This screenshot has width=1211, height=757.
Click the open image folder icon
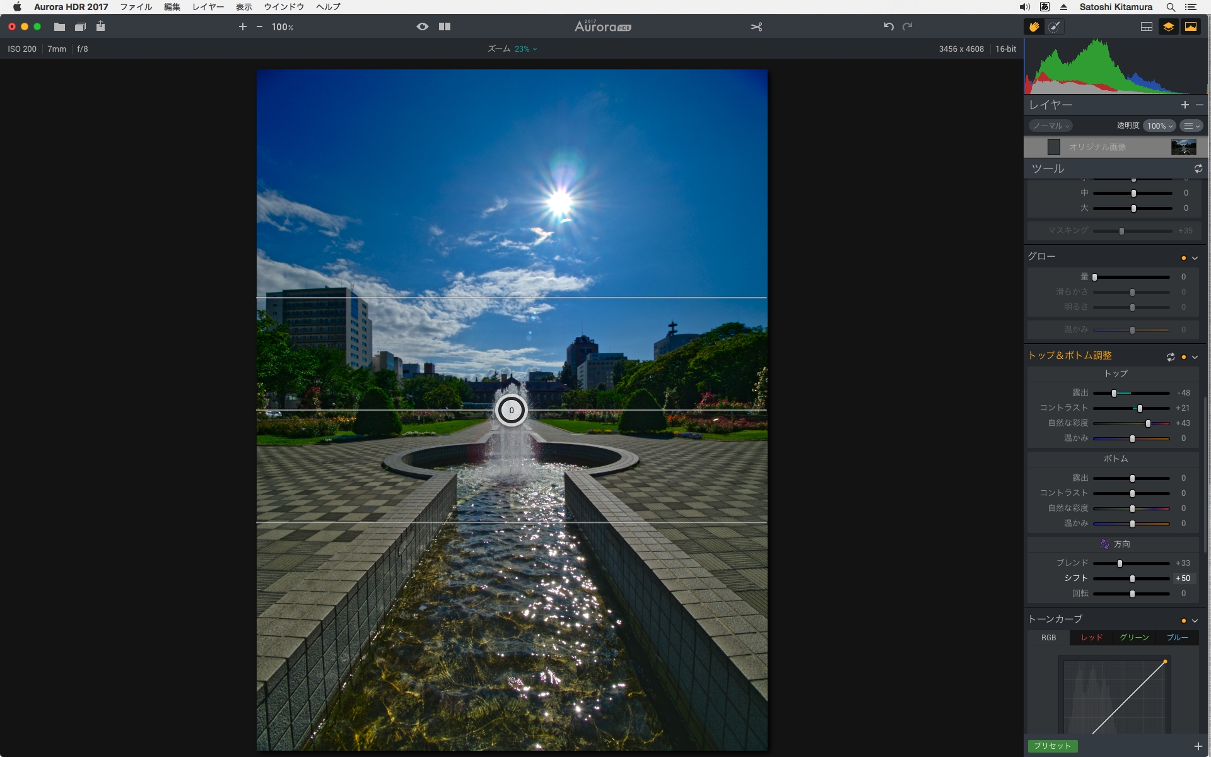click(x=59, y=26)
